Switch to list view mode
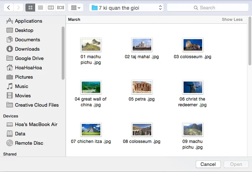Screen dimensions: 252x172 pyautogui.click(x=41, y=8)
